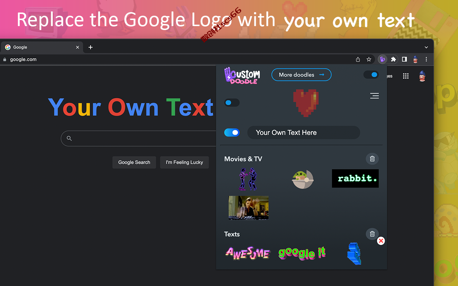The image size is (458, 286).
Task: Open the Chrome profile avatar in toolbar
Action: point(415,59)
